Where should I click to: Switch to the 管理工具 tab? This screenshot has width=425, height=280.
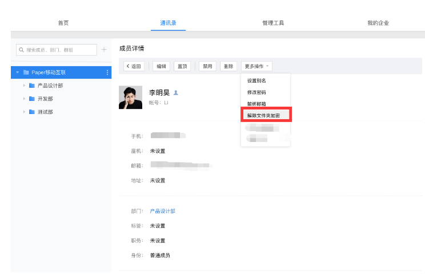tap(273, 23)
